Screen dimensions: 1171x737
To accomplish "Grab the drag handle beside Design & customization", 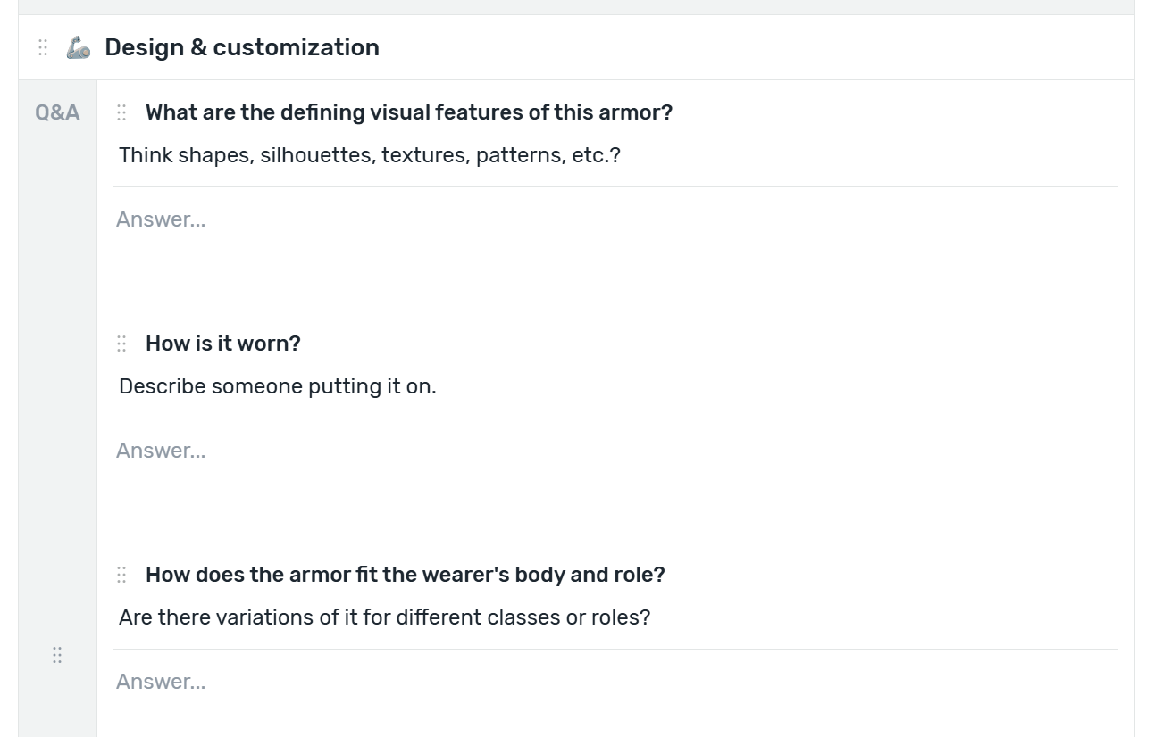I will tap(43, 47).
